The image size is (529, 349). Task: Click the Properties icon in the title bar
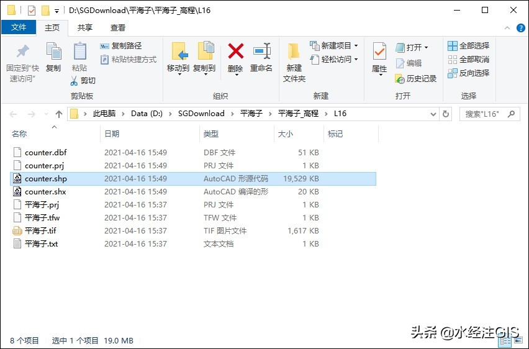pyautogui.click(x=32, y=11)
